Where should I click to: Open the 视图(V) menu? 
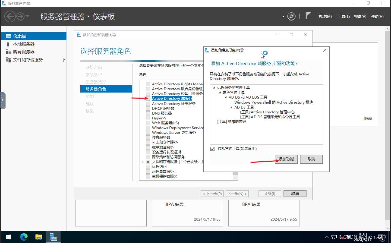360,16
